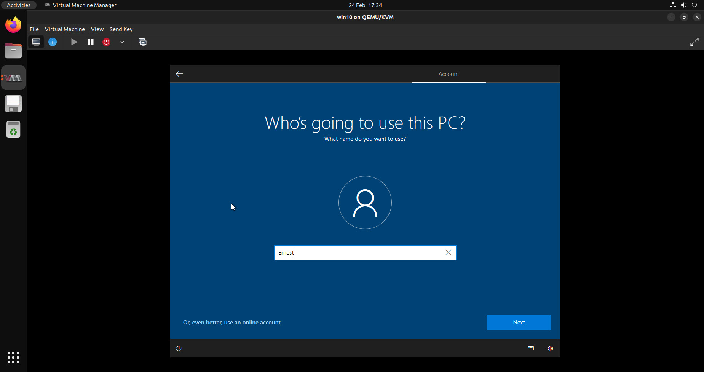This screenshot has height=372, width=704.
Task: Click the red shut down icon
Action: coord(107,42)
